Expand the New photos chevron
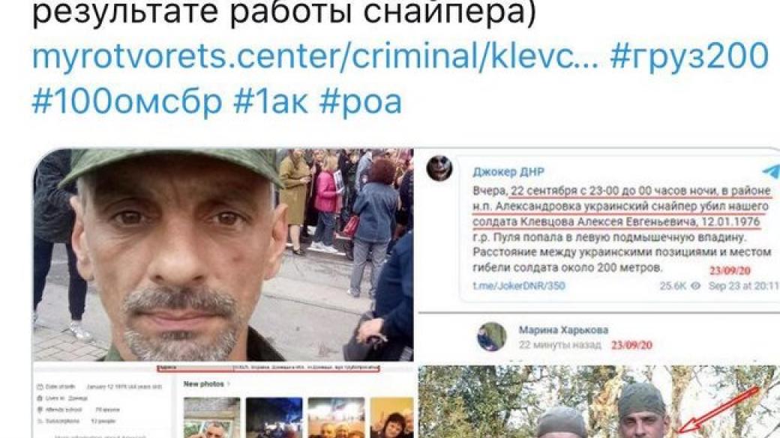This screenshot has height=438, width=780. pos(228,384)
